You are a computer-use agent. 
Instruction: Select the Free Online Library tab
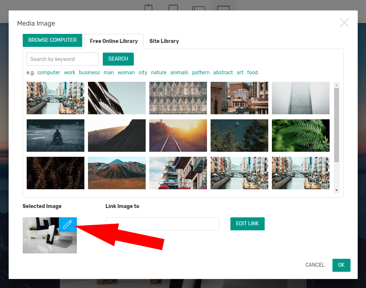(114, 41)
